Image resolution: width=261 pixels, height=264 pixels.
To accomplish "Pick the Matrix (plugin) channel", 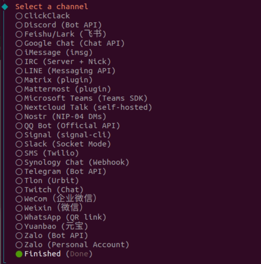I will point(54,80).
